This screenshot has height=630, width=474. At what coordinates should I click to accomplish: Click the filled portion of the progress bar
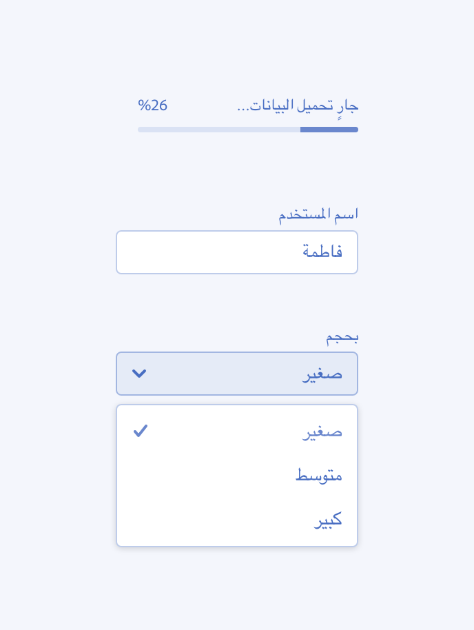(329, 130)
